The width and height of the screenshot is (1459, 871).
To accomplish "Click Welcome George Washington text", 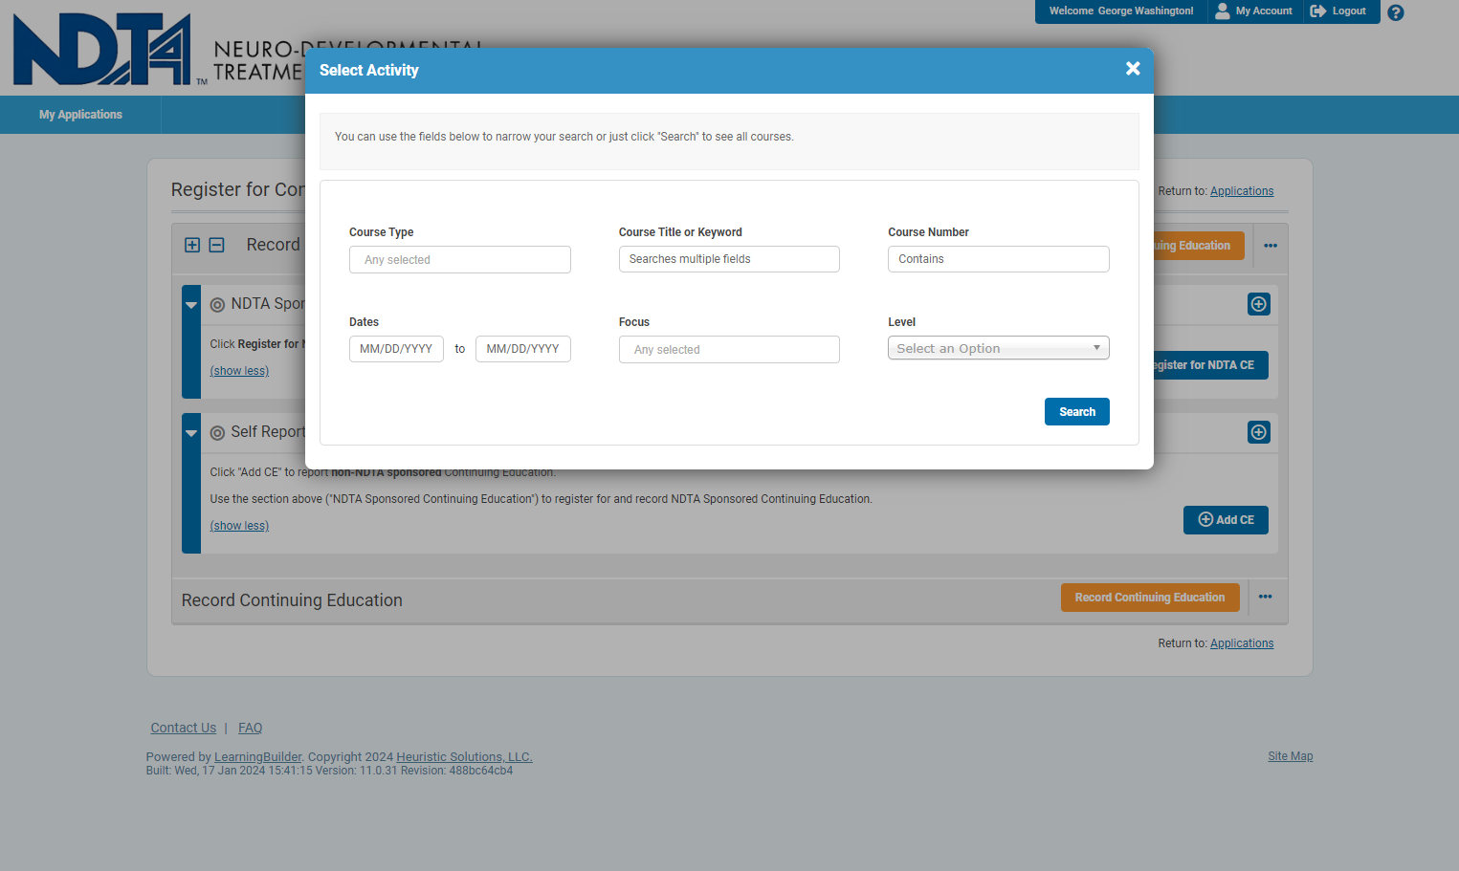I will coord(1121,11).
